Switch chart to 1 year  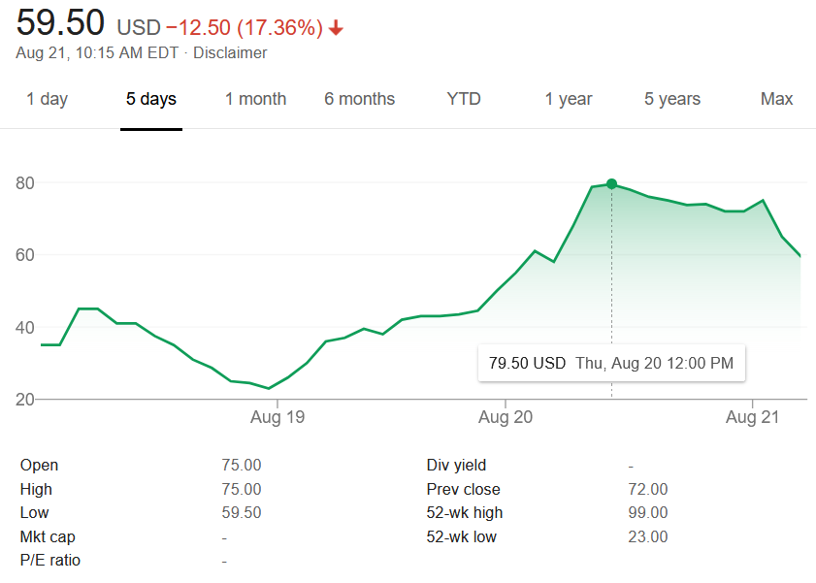[x=569, y=99]
